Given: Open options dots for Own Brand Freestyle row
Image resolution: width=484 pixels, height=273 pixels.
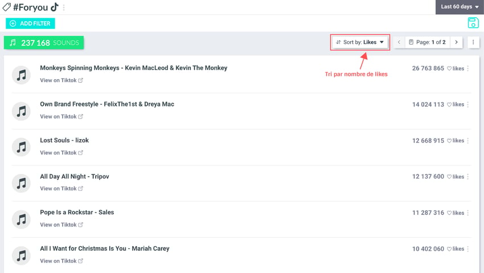Looking at the screenshot, I should (x=468, y=104).
